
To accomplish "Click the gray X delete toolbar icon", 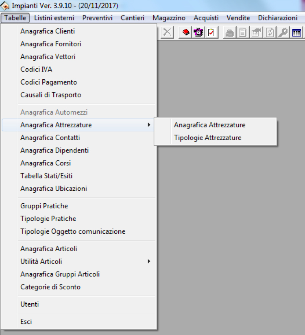I will 167,33.
